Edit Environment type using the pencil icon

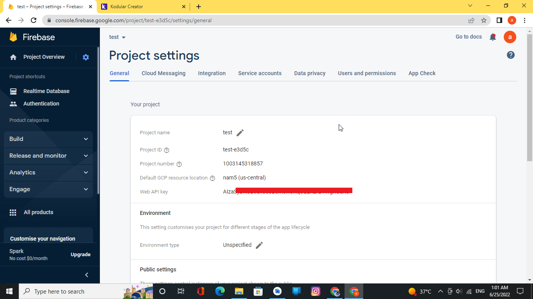pyautogui.click(x=259, y=245)
